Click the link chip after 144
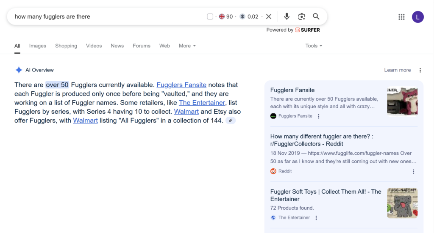434x233 pixels. pyautogui.click(x=231, y=121)
